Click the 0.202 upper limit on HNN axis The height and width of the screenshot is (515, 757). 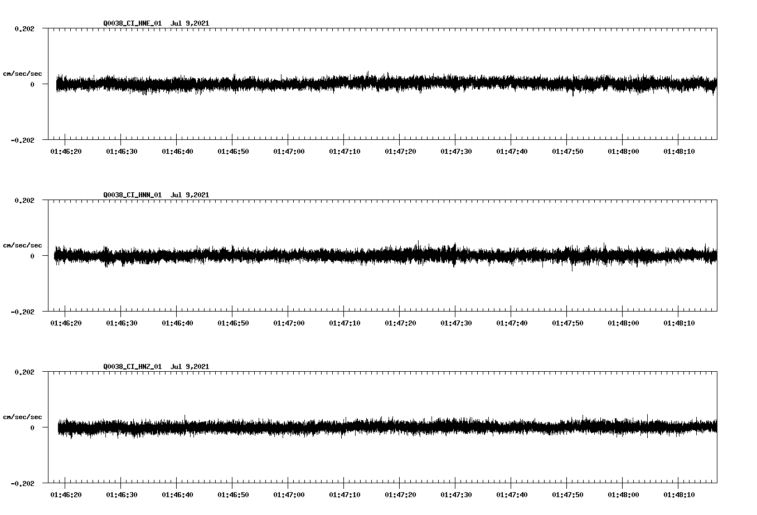point(24,200)
